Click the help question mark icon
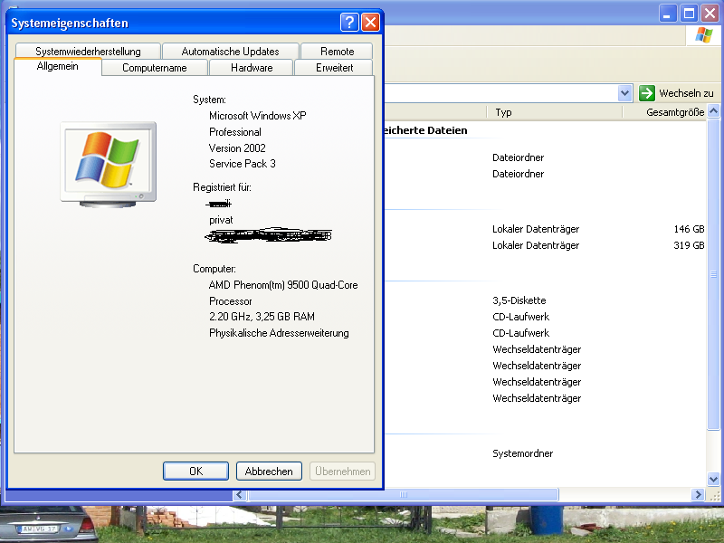This screenshot has width=724, height=543. click(349, 22)
